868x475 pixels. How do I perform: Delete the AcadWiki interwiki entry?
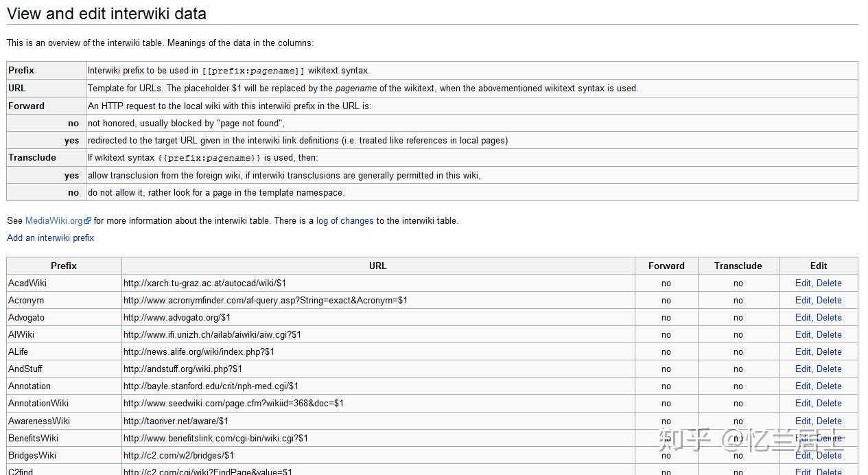829,283
